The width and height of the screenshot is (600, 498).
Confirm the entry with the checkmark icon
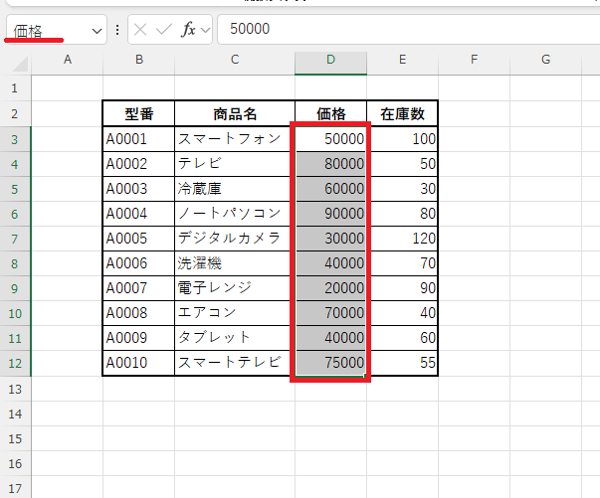point(164,30)
